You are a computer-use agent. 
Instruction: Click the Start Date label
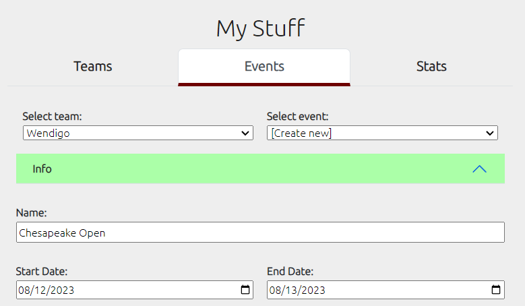(42, 271)
